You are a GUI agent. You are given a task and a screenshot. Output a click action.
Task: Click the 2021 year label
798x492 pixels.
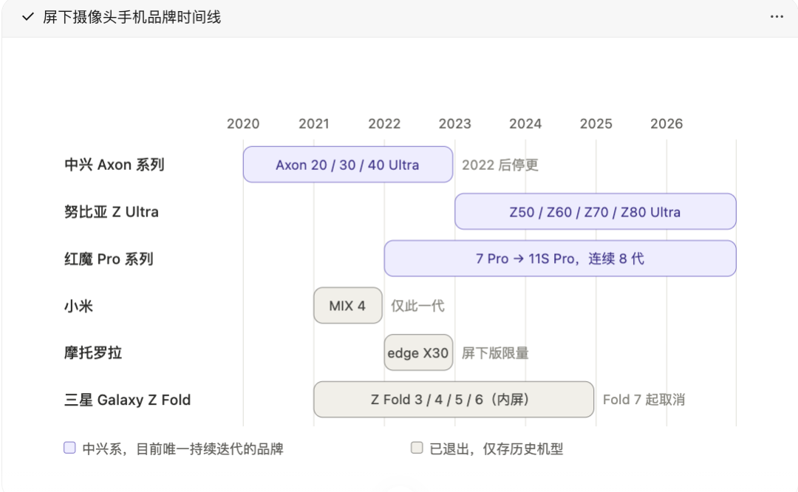[x=313, y=123]
